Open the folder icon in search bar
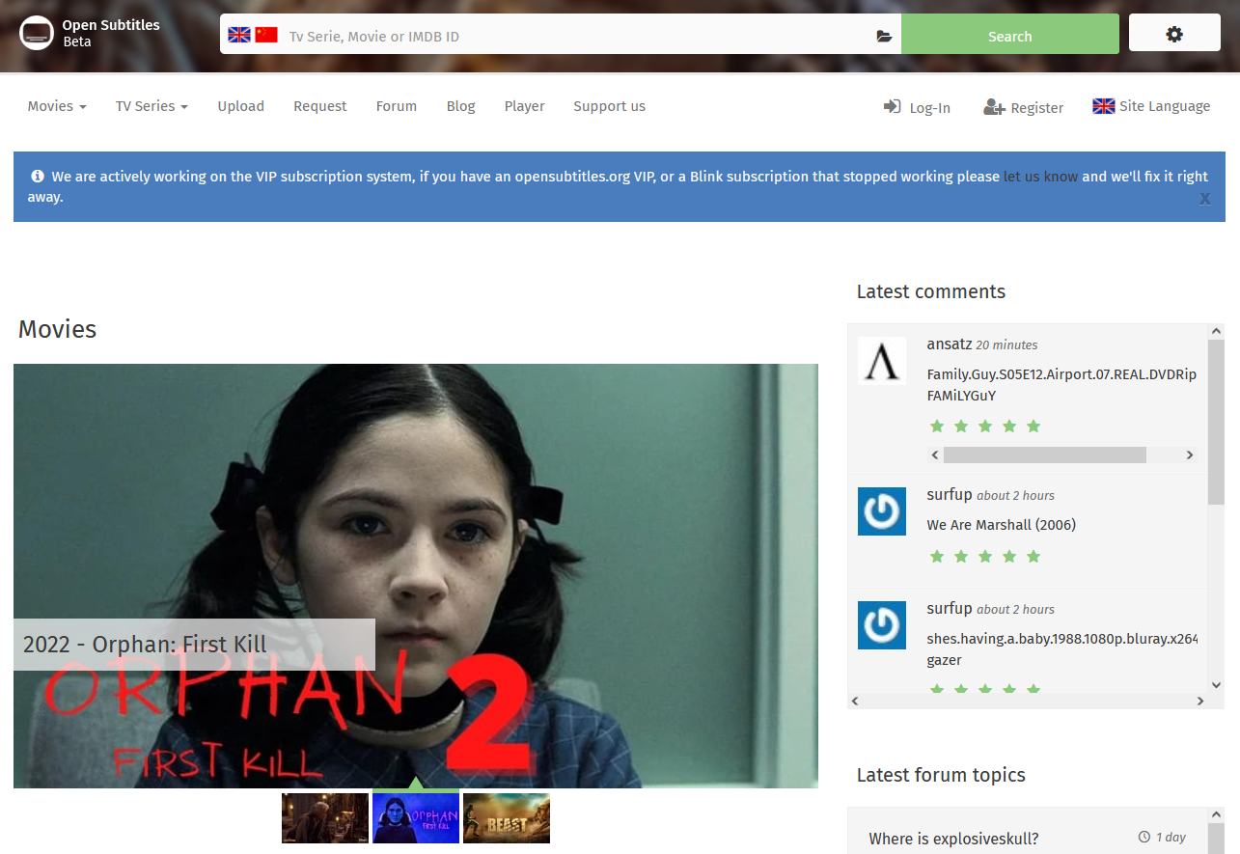Viewport: 1240px width, 854px height. (884, 37)
